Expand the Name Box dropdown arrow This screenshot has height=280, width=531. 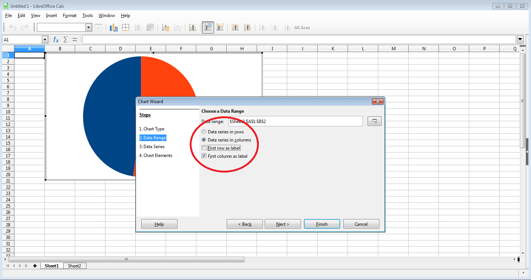click(x=45, y=40)
